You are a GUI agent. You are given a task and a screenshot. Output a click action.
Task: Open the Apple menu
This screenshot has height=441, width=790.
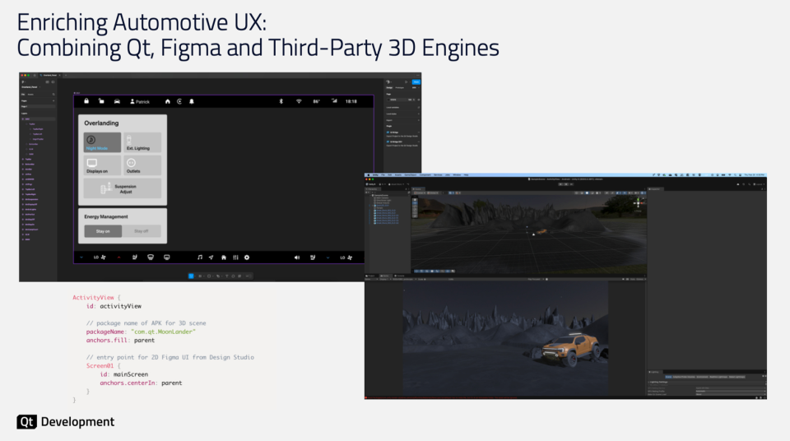point(369,175)
